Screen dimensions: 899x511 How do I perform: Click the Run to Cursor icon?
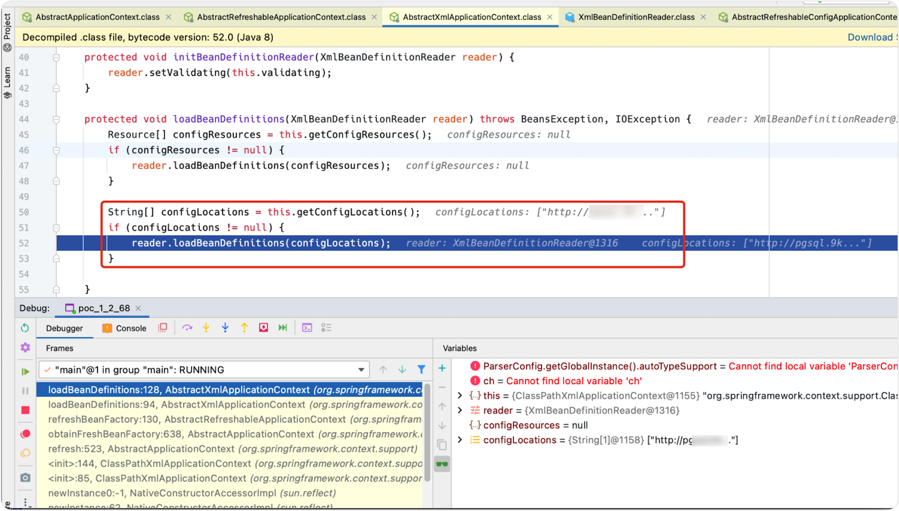283,328
